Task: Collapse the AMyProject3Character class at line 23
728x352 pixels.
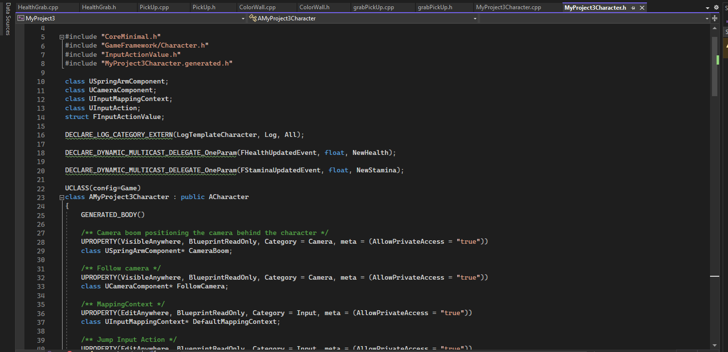Action: [62, 197]
